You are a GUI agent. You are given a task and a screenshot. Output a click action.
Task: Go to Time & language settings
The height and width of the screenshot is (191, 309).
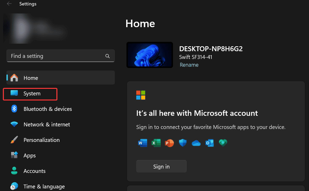(44, 186)
